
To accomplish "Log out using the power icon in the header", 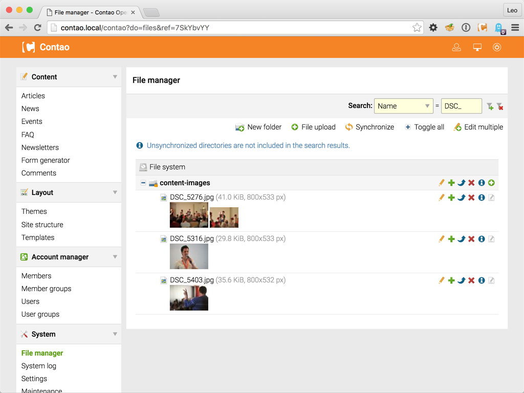I will [x=497, y=48].
